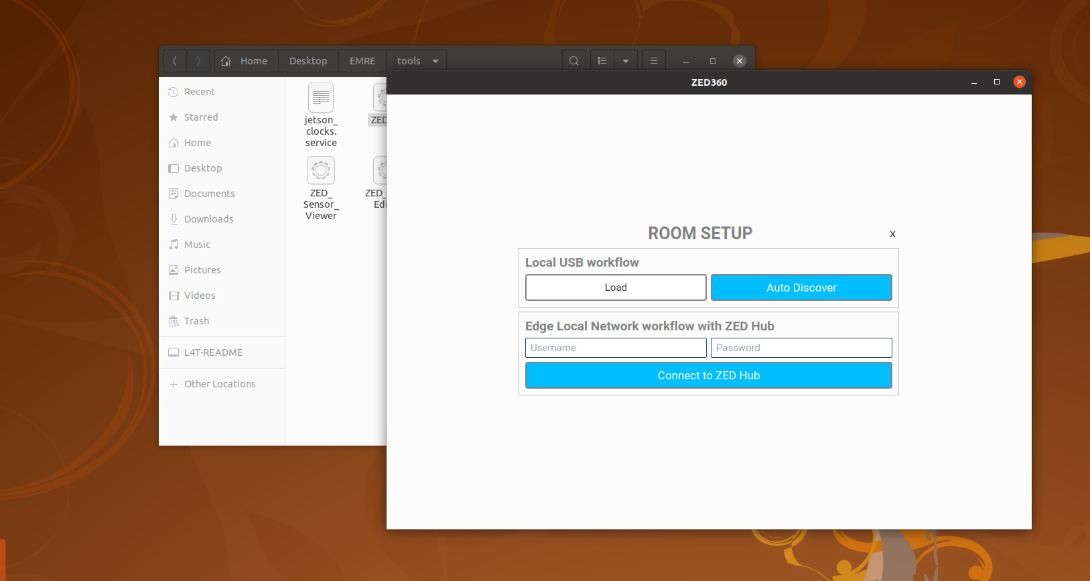The image size is (1090, 581).
Task: Open Home in the sidebar
Action: [x=222, y=143]
